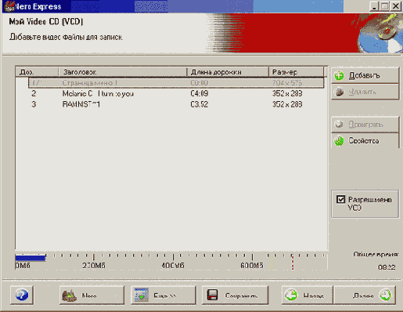Viewport: 403px width, 312px height.
Task: Close the Nero Express window
Action: click(x=396, y=6)
